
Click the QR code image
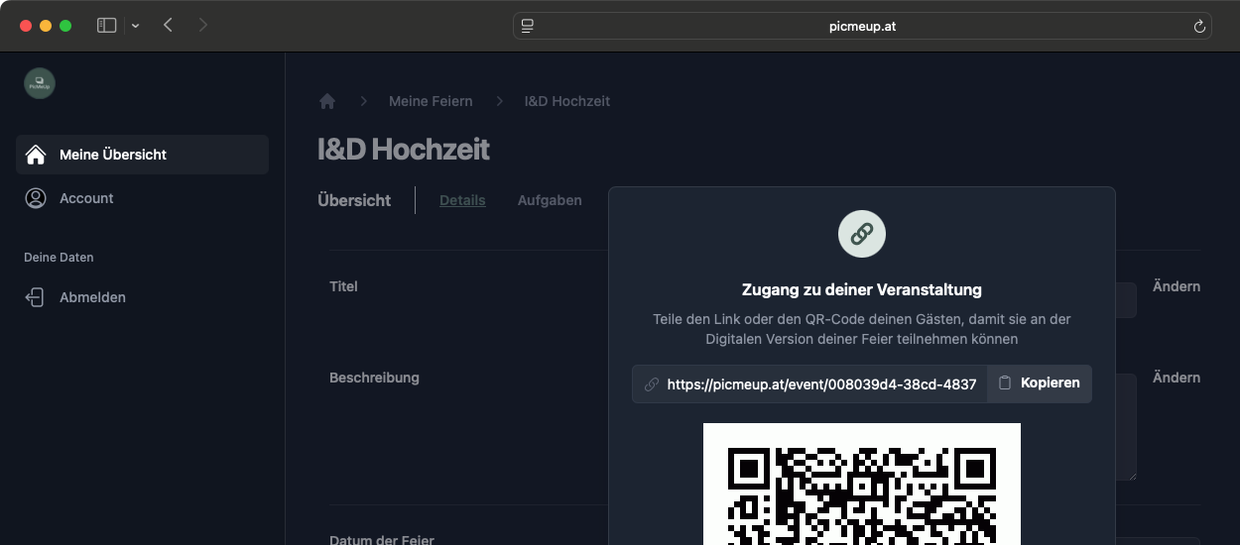[861, 484]
